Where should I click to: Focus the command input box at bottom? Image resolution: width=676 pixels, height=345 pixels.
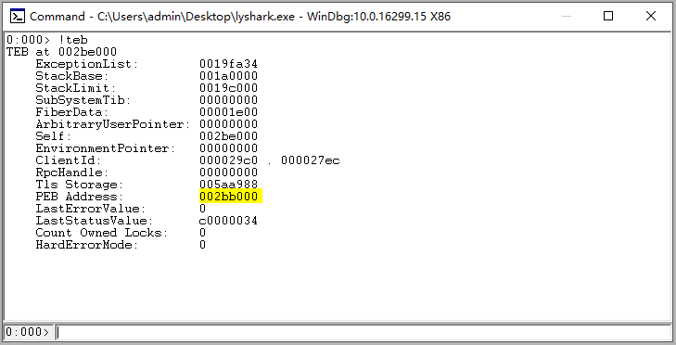364,332
